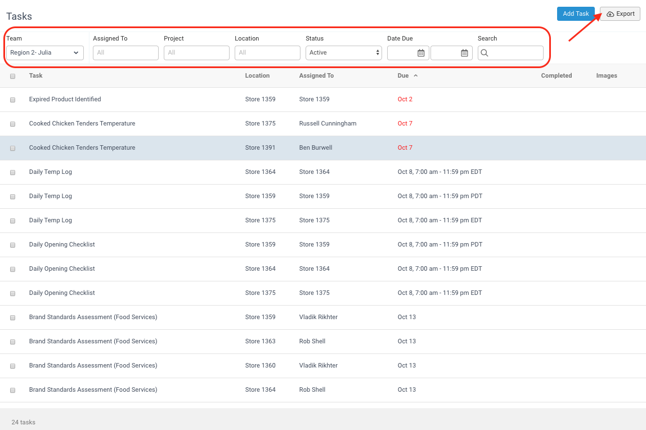Check Brand Standards Assessment Store 1359 checkbox
The height and width of the screenshot is (430, 646).
tap(13, 318)
